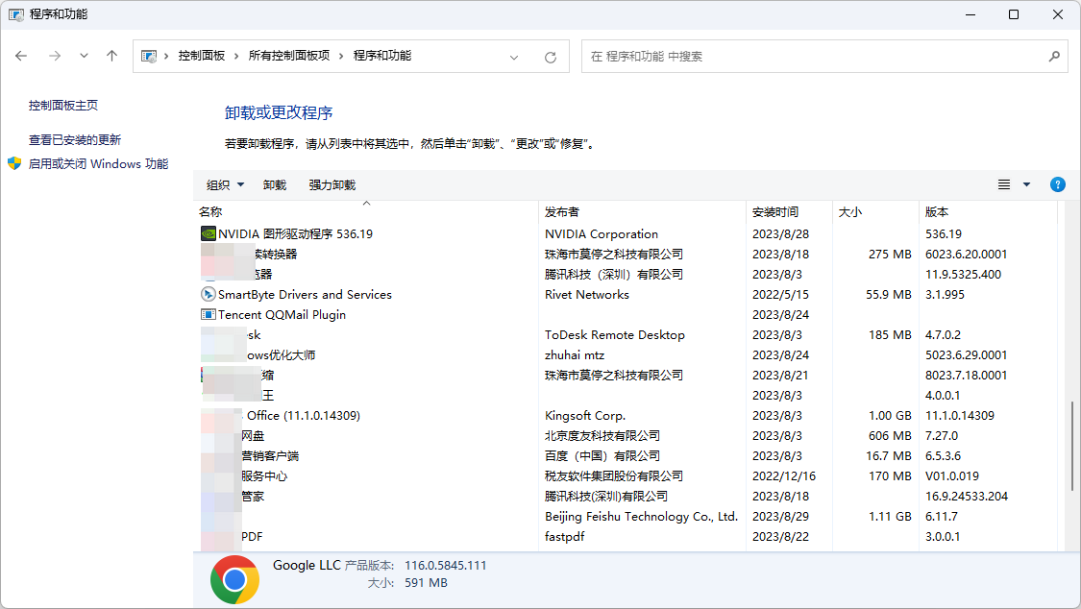
Task: Click the 卸载 toolbar button
Action: point(275,184)
